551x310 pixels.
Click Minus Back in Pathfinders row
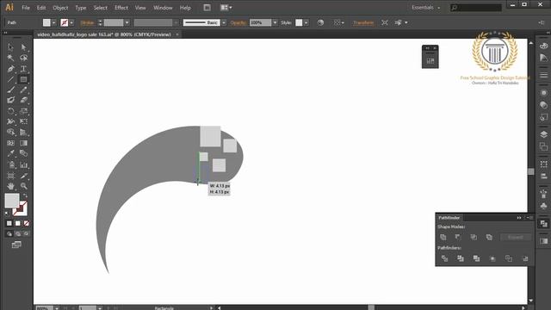525,258
